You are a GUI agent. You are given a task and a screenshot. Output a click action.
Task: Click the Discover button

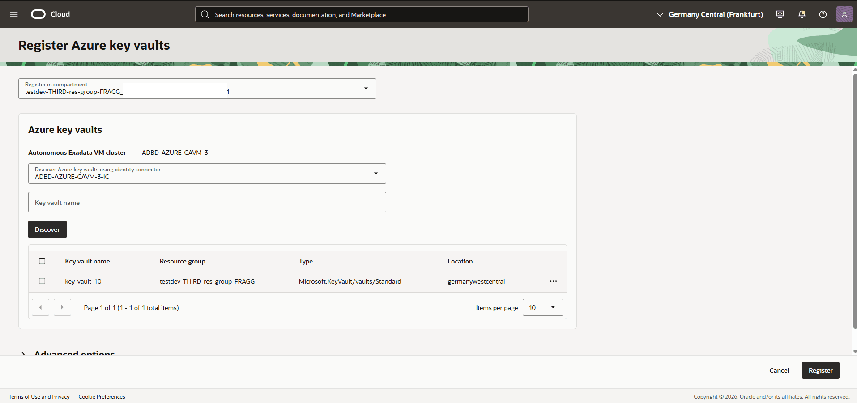pos(47,229)
